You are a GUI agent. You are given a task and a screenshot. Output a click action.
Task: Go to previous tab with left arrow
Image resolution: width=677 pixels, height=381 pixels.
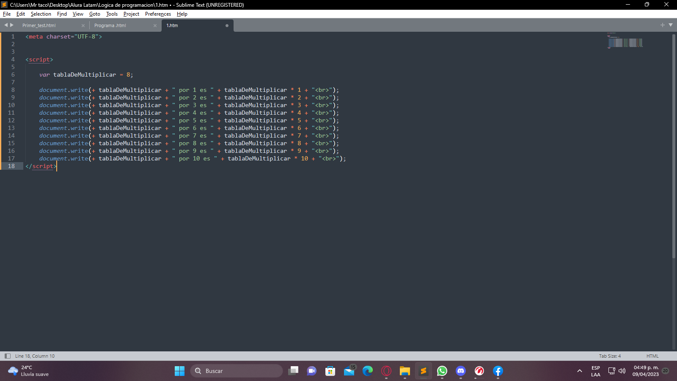[x=6, y=25]
